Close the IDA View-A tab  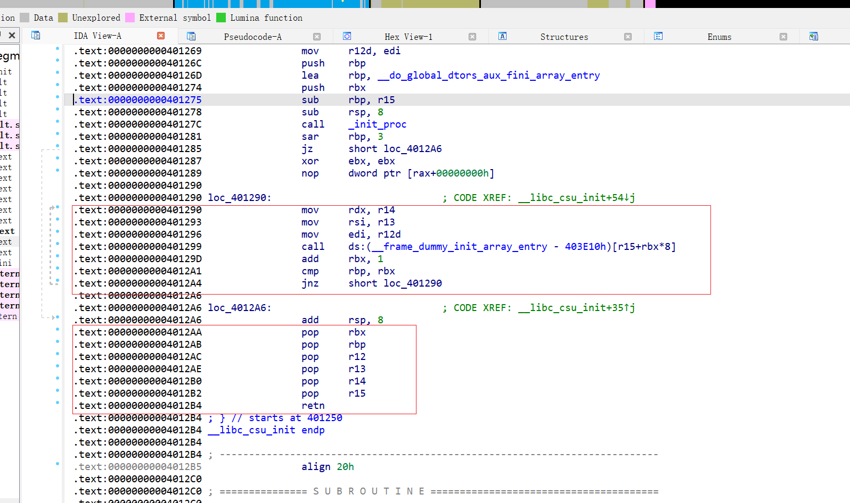161,36
